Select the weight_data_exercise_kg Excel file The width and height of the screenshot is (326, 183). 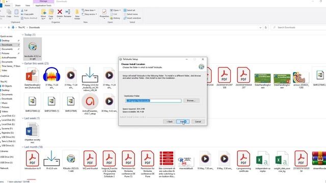click(282, 162)
